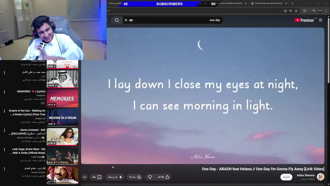330x186 pixels.
Task: Open options menu for Lady Gaga video
Action: 4,150
